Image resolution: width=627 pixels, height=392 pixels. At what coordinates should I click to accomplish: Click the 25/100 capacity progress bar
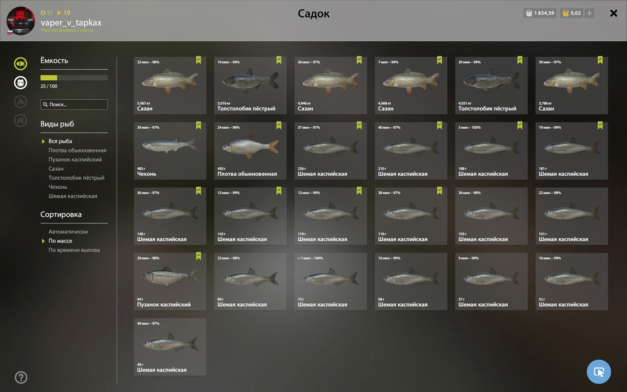click(x=74, y=78)
